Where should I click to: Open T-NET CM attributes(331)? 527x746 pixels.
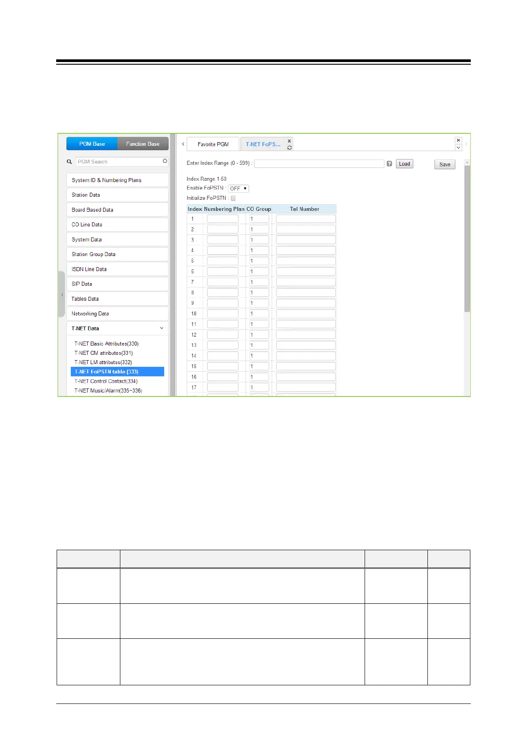pyautogui.click(x=104, y=353)
